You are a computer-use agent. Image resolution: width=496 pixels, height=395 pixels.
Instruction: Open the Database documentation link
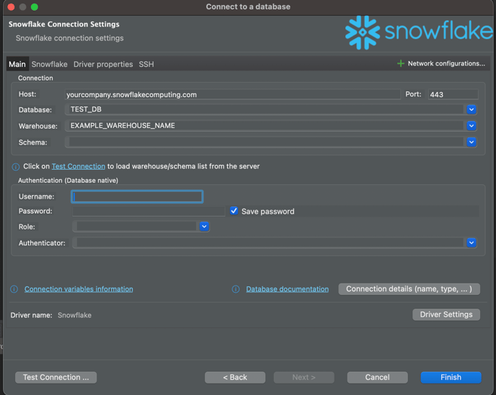tap(287, 289)
